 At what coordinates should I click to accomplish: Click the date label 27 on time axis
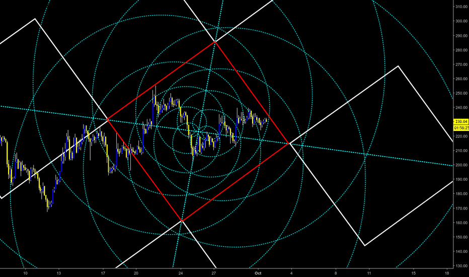[214, 273]
